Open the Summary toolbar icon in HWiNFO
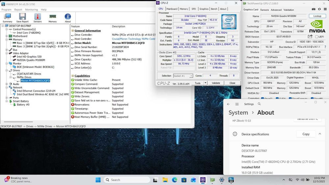This screenshot has width=329, height=185. [x=8, y=18]
